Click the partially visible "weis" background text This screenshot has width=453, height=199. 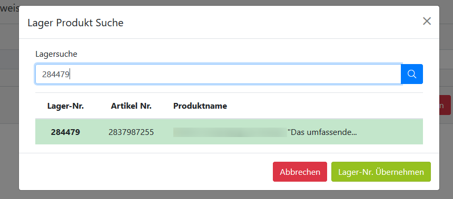point(9,8)
